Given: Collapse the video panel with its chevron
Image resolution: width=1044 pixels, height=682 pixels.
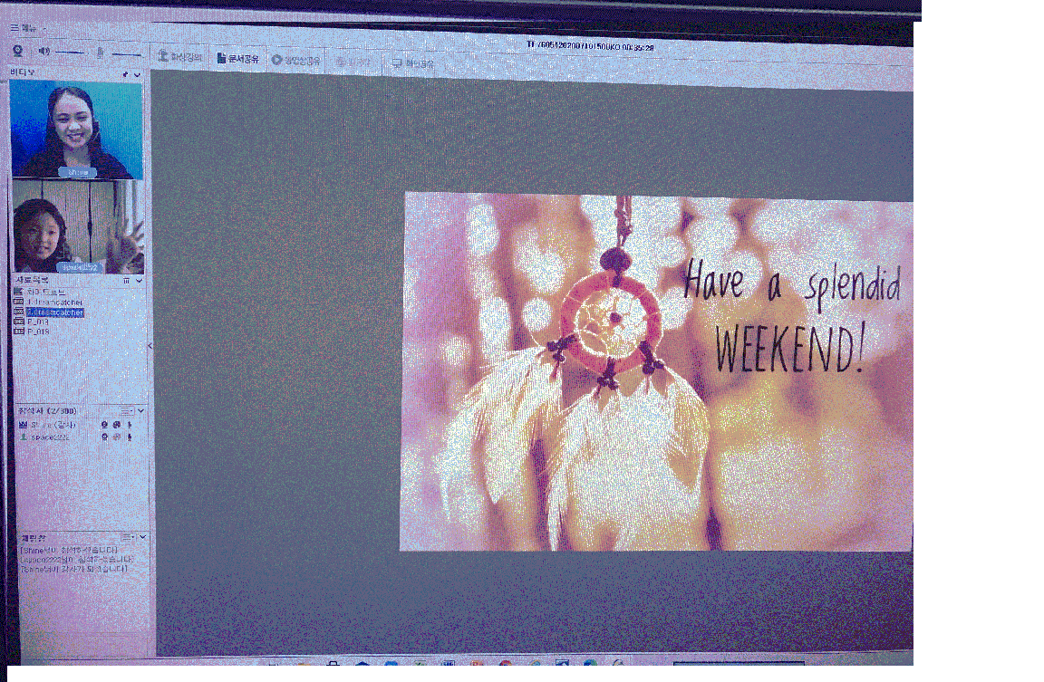Looking at the screenshot, I should click(137, 74).
